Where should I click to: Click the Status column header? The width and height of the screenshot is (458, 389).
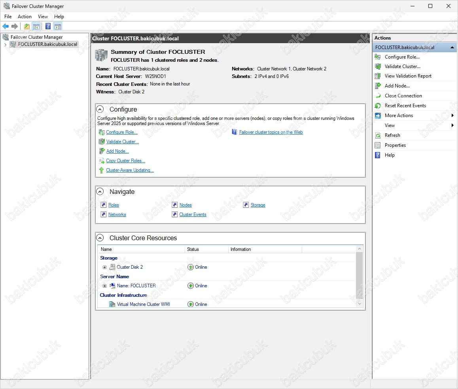[x=206, y=249]
